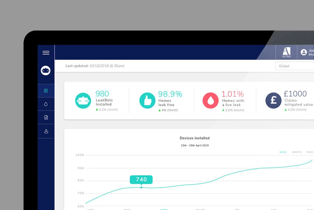The width and height of the screenshot is (314, 210).
Task: Click the 740 data point tooltip
Action: [x=141, y=179]
